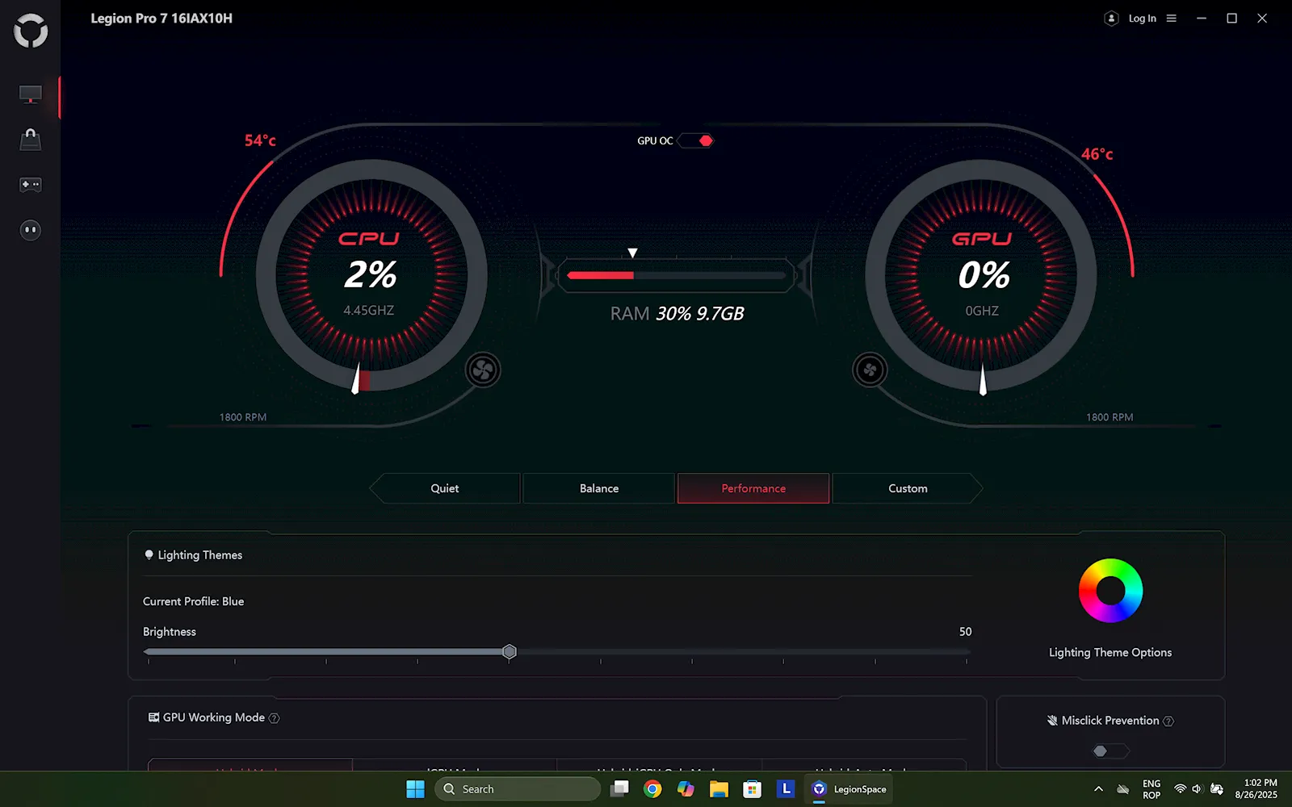The image size is (1292, 807).
Task: Click the cloud sync tray icon
Action: [1123, 789]
